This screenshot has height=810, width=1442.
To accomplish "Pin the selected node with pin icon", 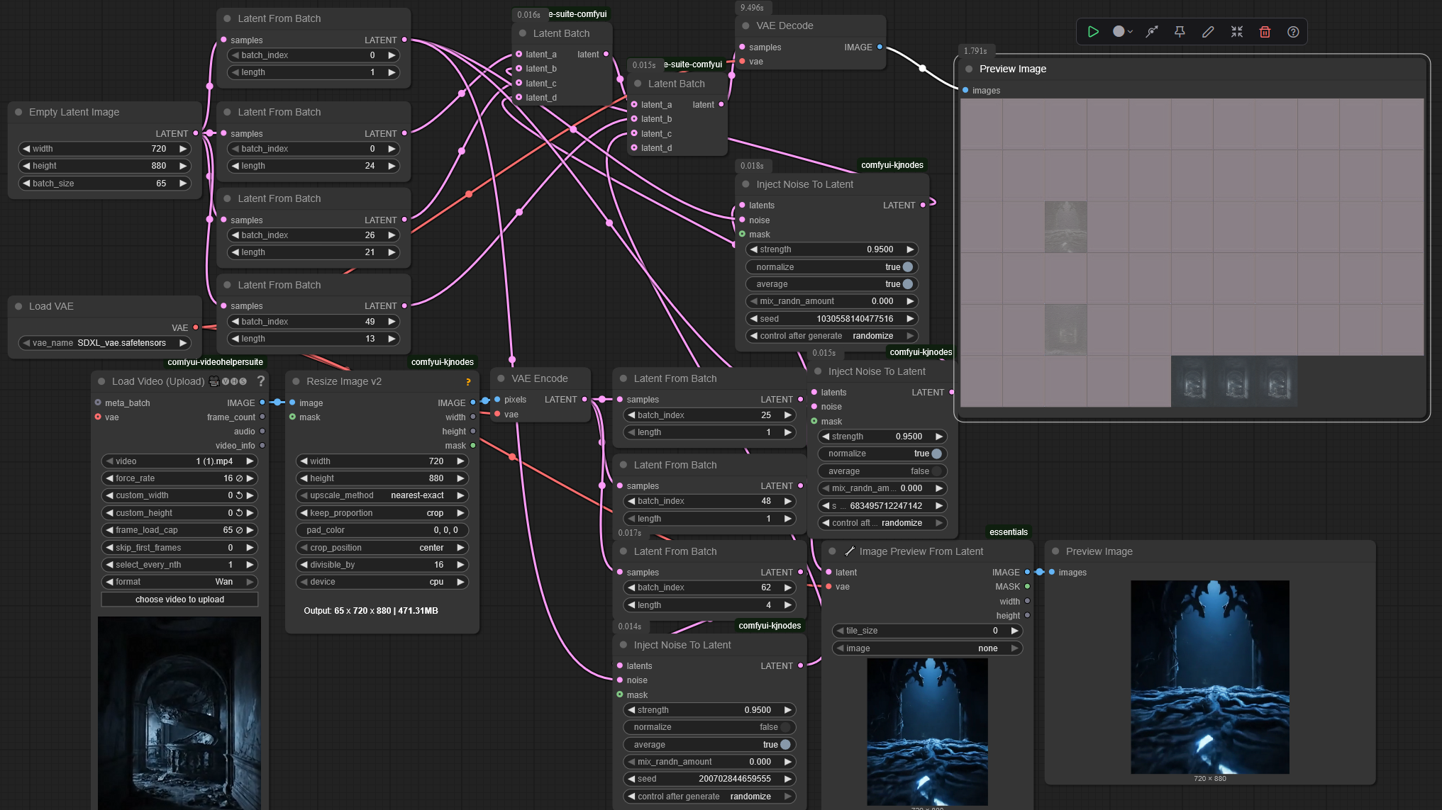I will tap(1180, 32).
